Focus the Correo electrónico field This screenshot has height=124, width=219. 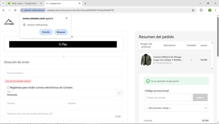click(x=64, y=73)
